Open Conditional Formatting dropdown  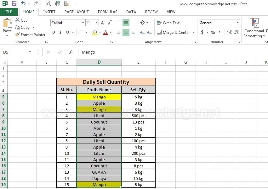click(254, 28)
